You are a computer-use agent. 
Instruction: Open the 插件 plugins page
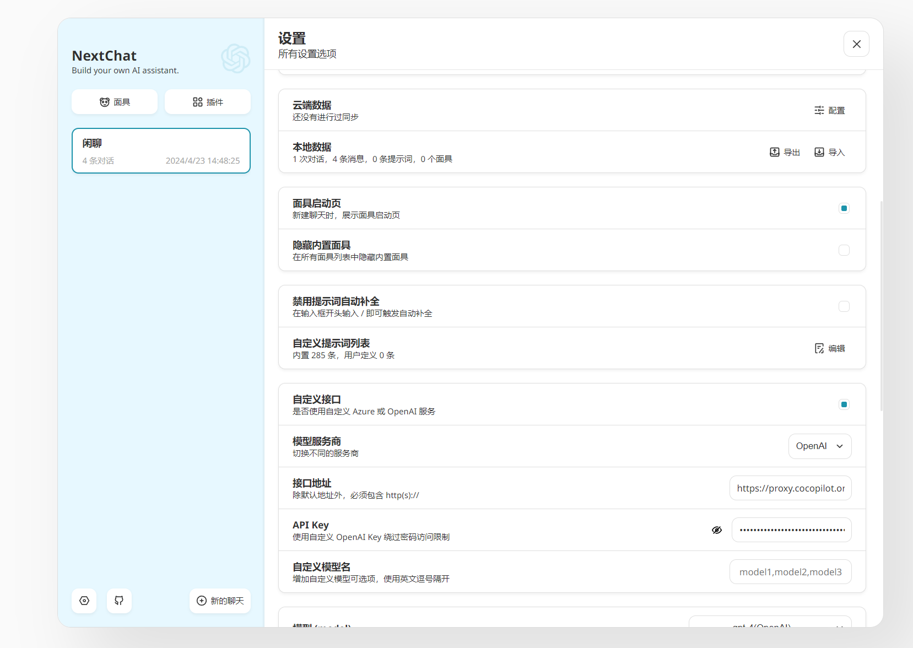(208, 102)
